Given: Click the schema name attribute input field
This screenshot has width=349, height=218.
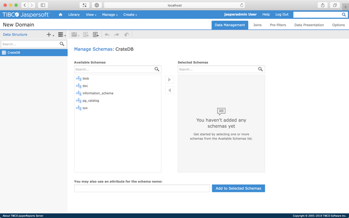Looking at the screenshot, I should click(x=142, y=188).
